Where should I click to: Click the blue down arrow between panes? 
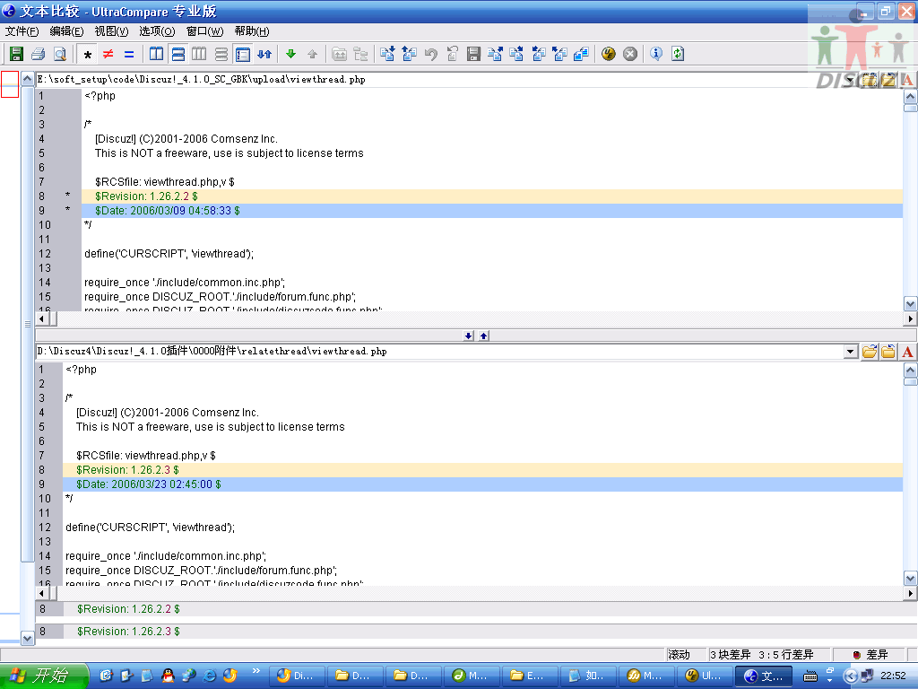coord(468,336)
